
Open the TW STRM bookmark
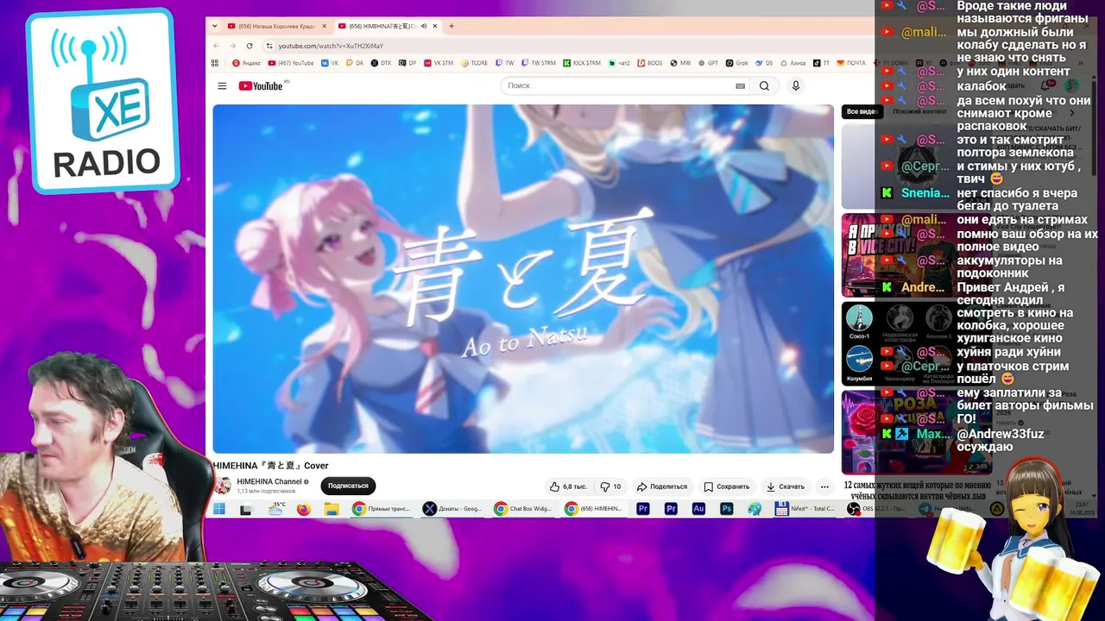click(538, 63)
